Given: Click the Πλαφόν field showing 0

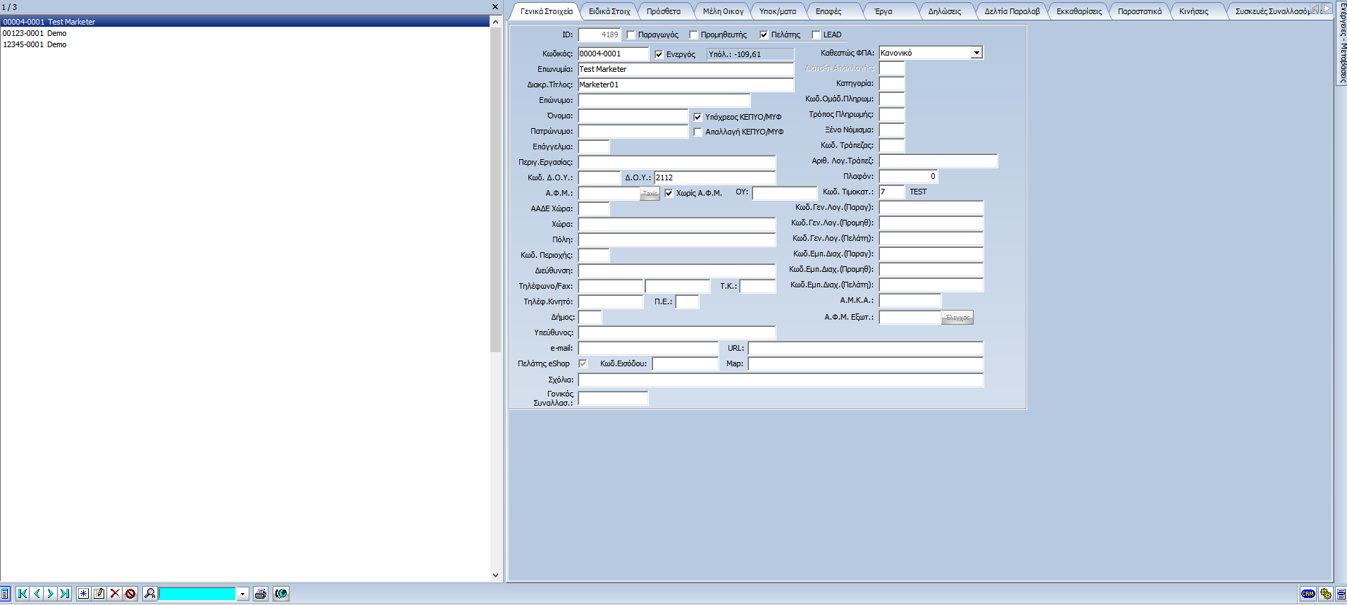Looking at the screenshot, I should (x=908, y=176).
